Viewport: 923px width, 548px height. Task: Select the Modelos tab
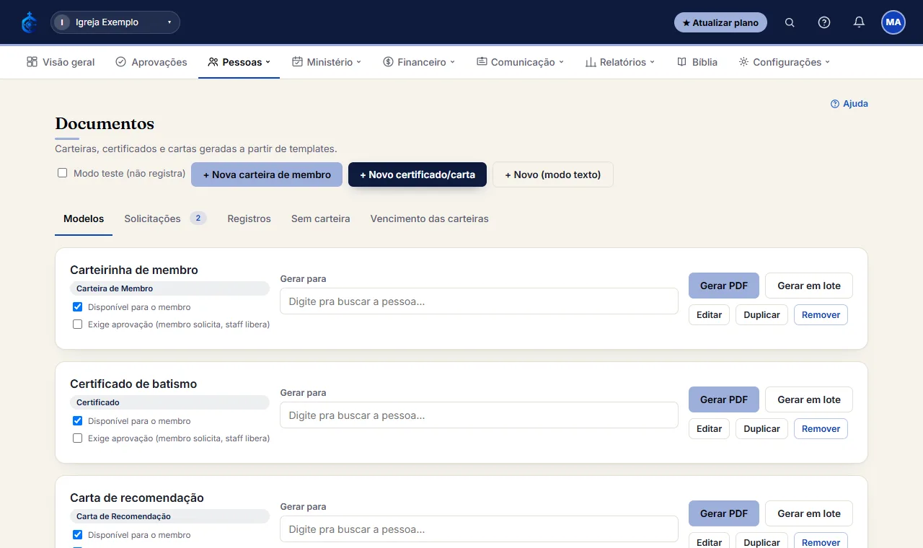[84, 218]
